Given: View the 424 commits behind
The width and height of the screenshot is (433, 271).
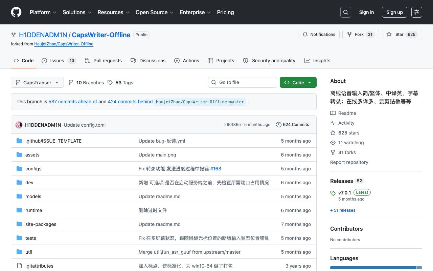Looking at the screenshot, I should (x=130, y=102).
